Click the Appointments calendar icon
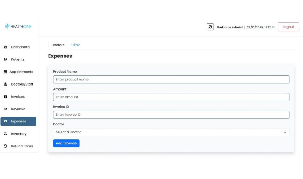 (x=5, y=72)
